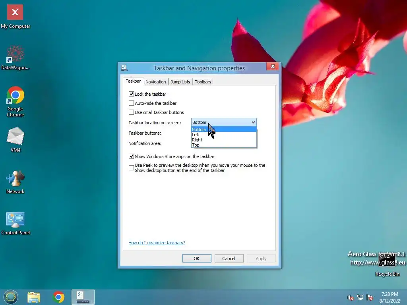Viewport: 407px width, 305px height.
Task: Click the dialog title bar icon
Action: click(x=124, y=68)
